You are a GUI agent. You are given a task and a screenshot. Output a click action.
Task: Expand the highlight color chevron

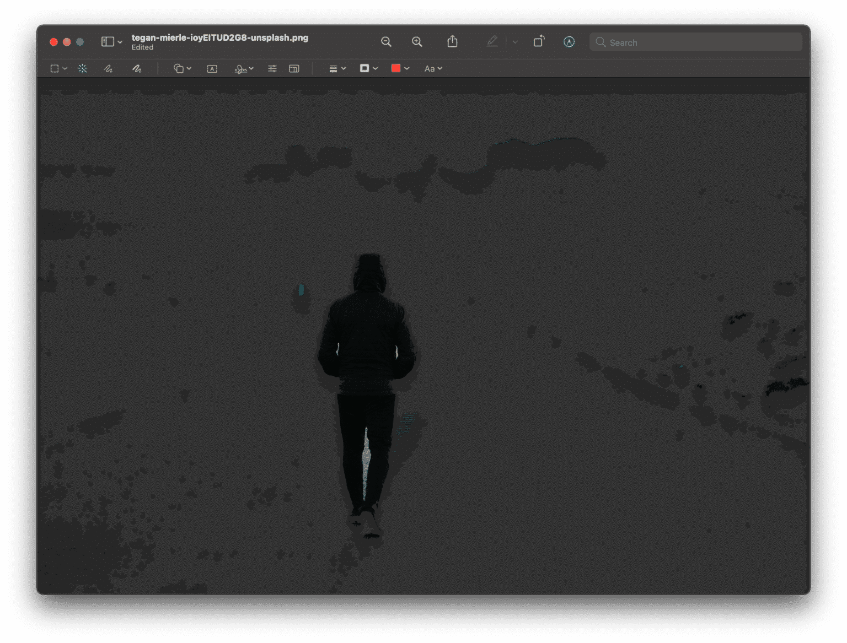515,42
